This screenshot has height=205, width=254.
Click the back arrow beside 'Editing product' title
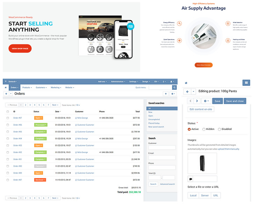[188, 91]
